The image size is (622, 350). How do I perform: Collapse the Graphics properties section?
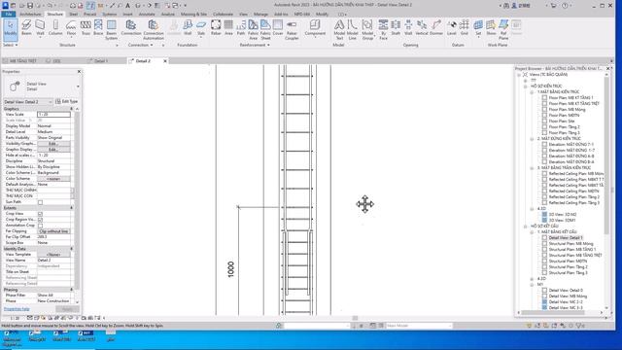[71, 109]
